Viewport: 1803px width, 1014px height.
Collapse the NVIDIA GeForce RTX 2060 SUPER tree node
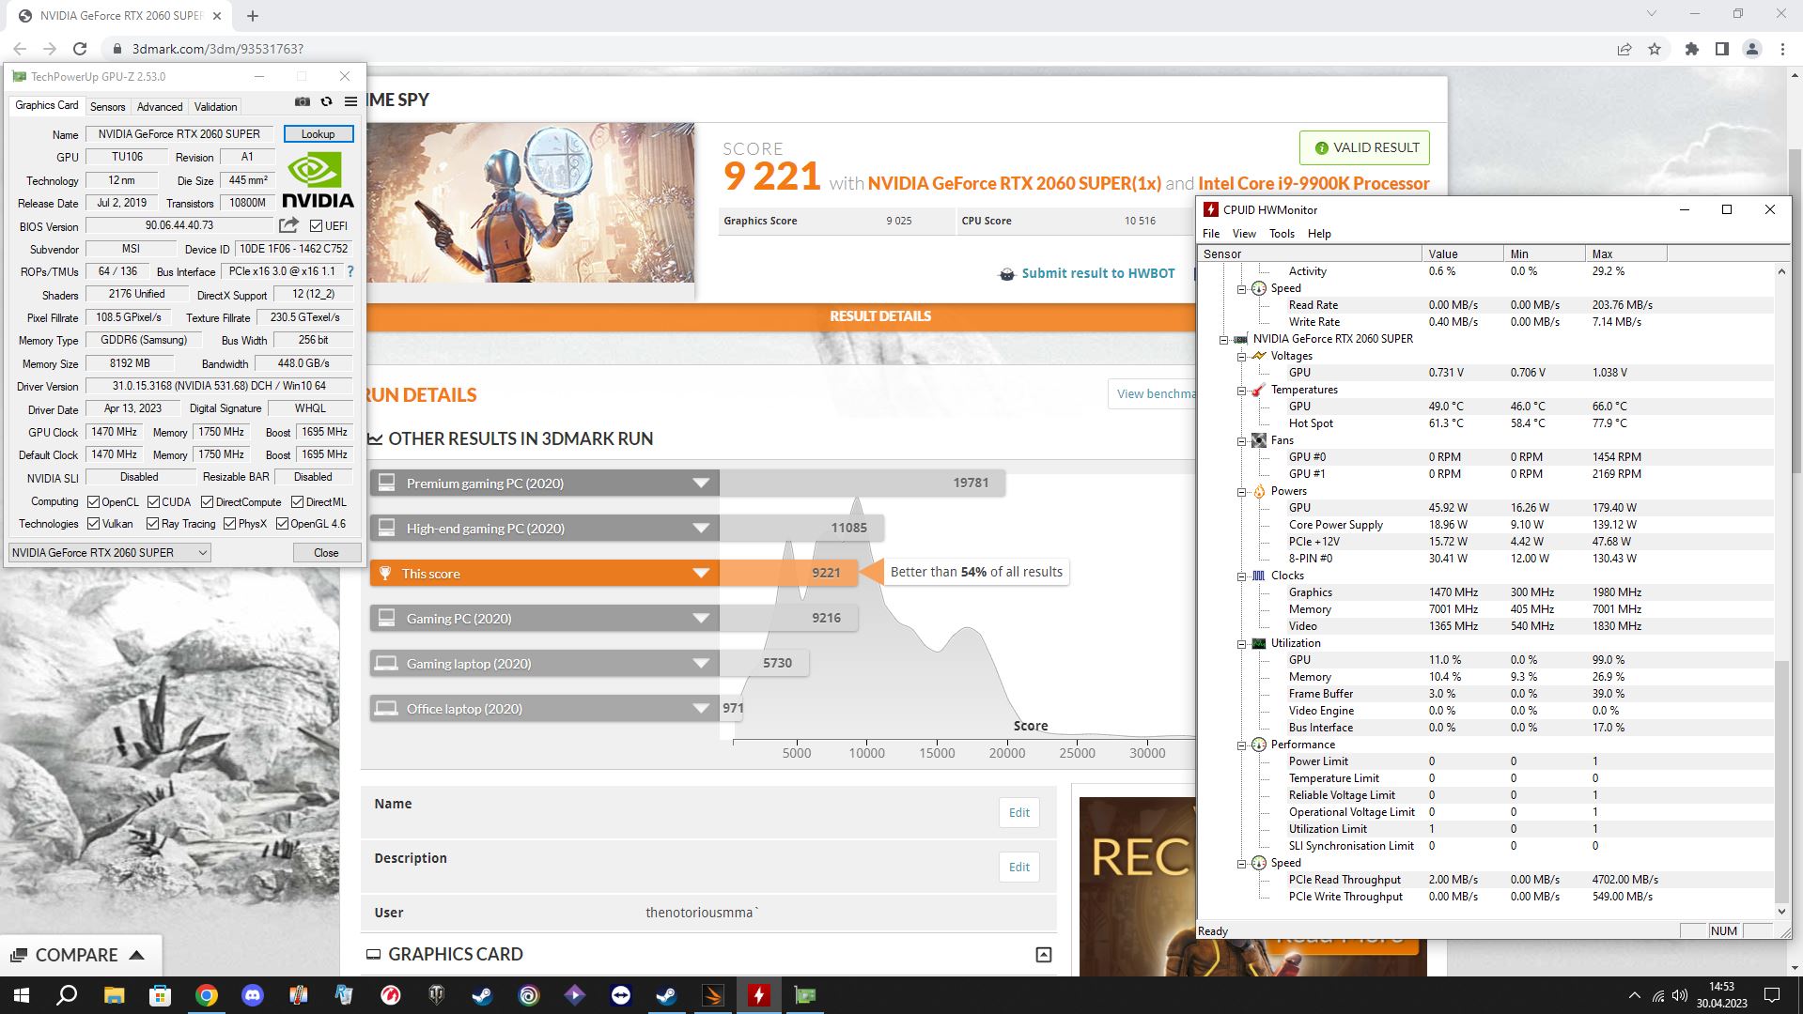point(1223,339)
